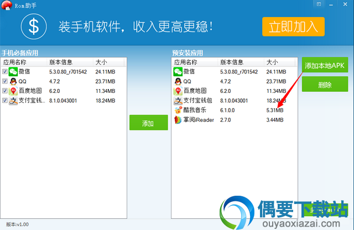The image size is (354, 230).
Task: Select 支付宝钱包 in the preinstalled list
Action: (x=198, y=101)
